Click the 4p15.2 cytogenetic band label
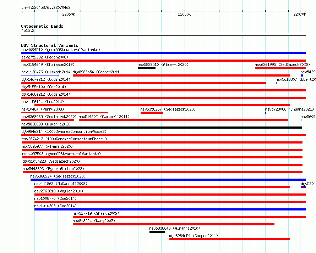 28,30
